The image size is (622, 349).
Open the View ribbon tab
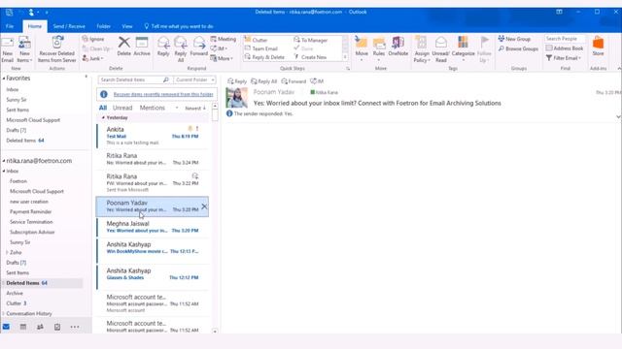pyautogui.click(x=127, y=26)
